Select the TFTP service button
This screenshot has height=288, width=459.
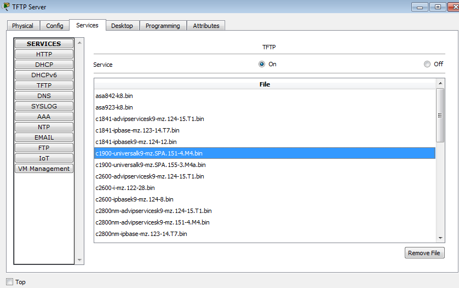(44, 85)
